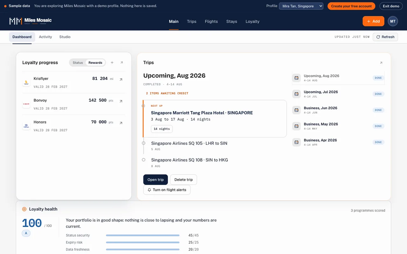
Task: Select the Business, May 2026 trip row
Action: [338, 126]
